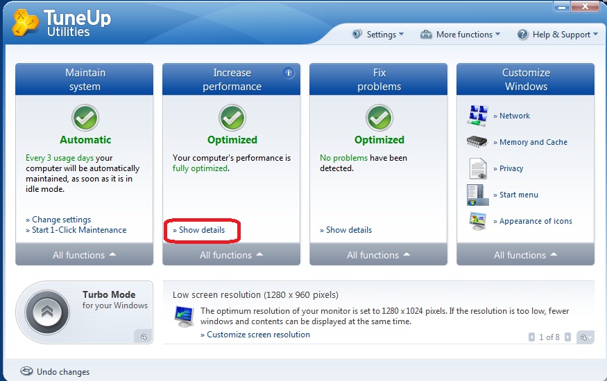Screen dimensions: 607x381
Task: Expand All functions under Increase performance
Action: click(x=232, y=255)
